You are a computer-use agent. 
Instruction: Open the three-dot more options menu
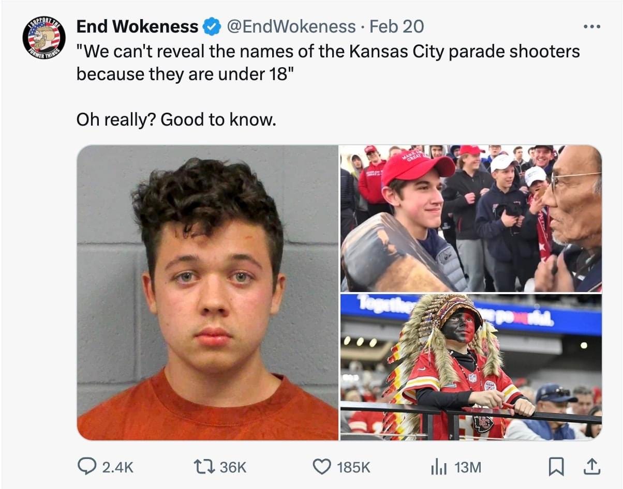[591, 26]
